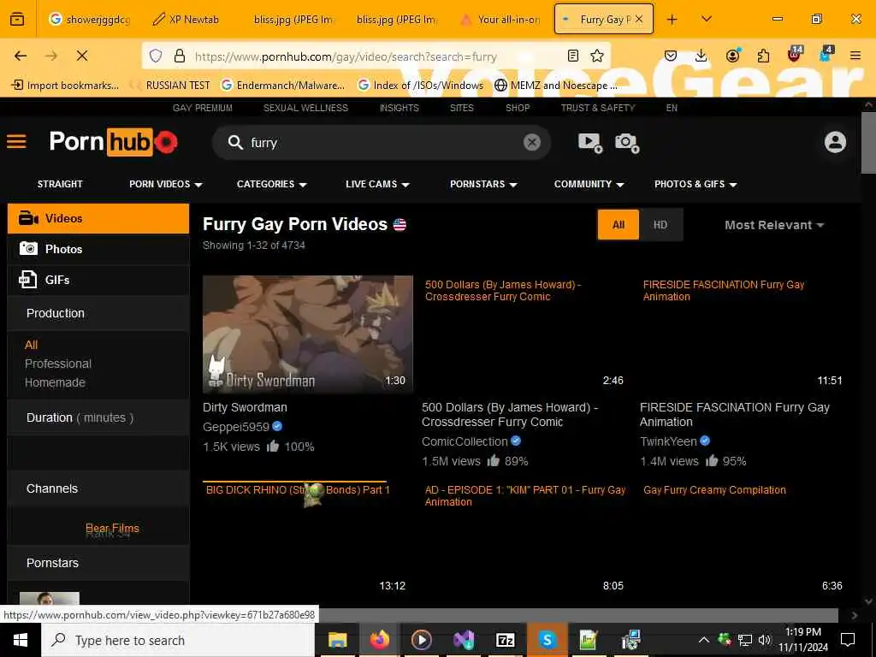Toggle reader view icon in address bar
Screen dimensions: 876x657
(x=573, y=56)
